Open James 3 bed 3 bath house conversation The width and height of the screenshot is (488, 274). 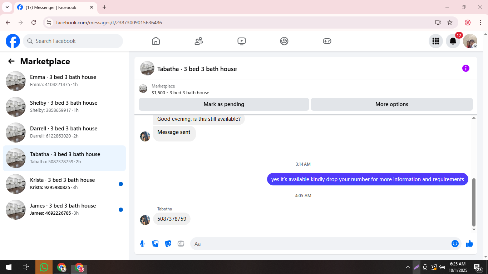click(x=64, y=210)
